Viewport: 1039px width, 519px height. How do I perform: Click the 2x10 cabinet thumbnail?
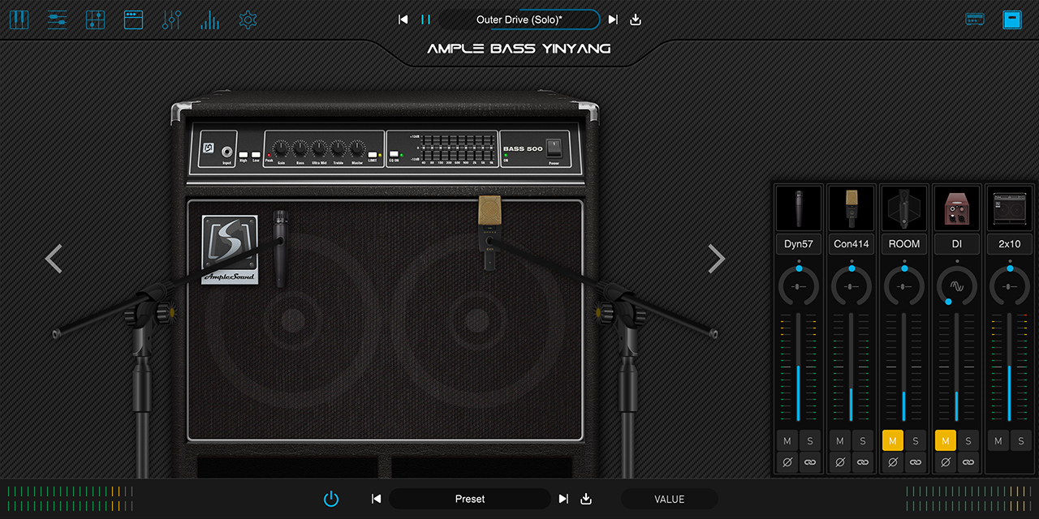(1010, 209)
